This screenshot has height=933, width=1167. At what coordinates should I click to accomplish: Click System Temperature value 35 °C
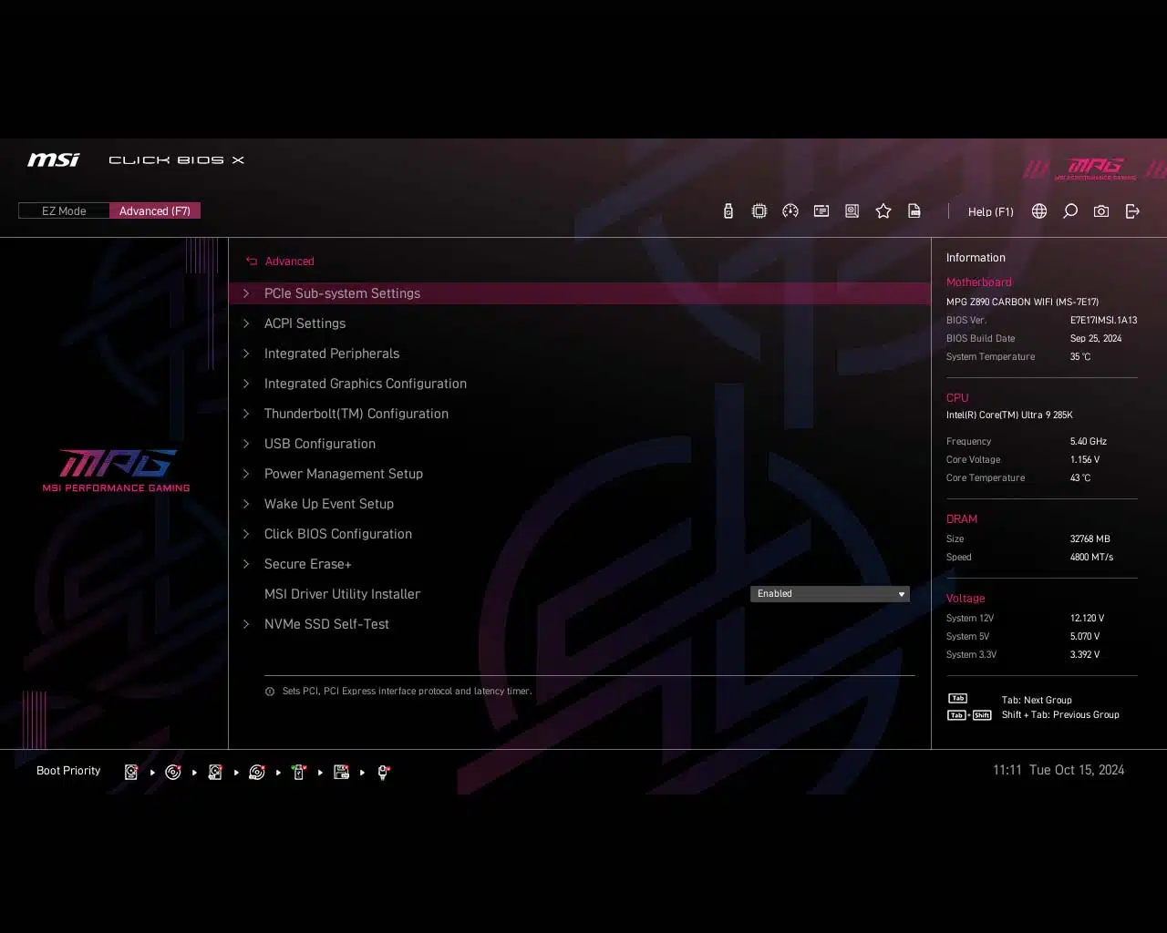(1080, 356)
